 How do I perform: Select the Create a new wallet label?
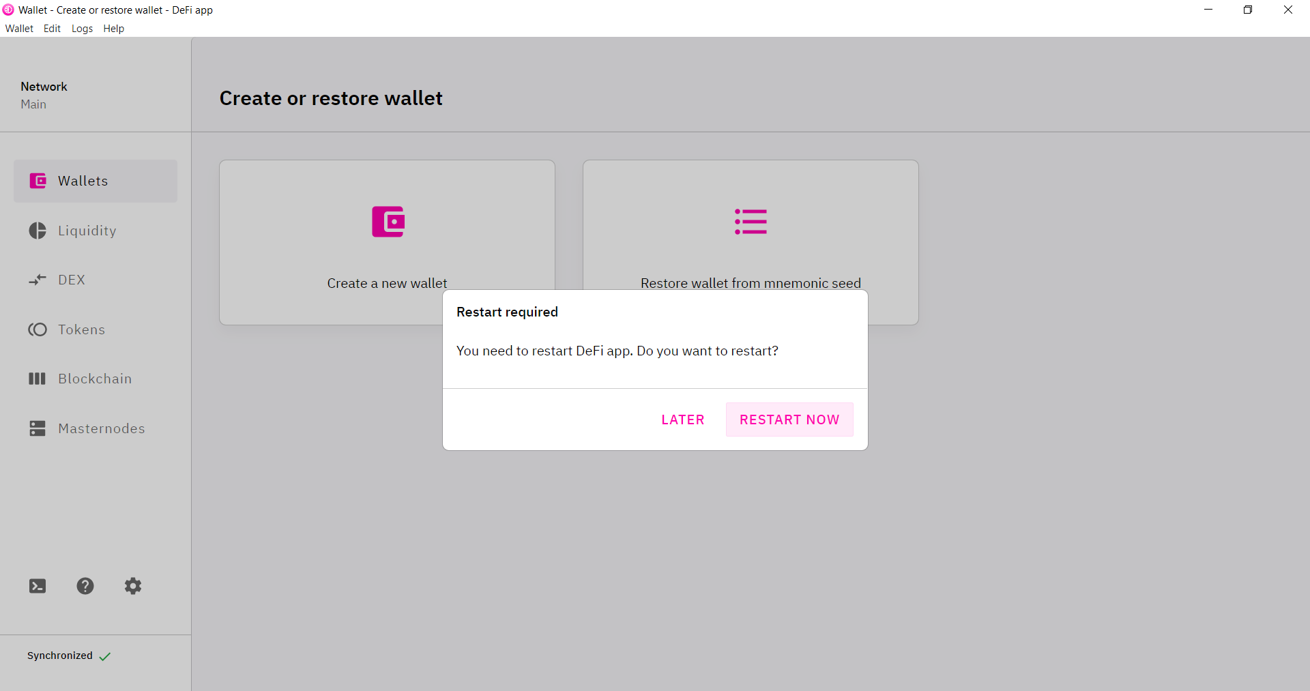click(387, 283)
